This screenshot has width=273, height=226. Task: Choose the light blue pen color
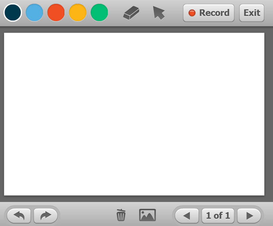tap(34, 12)
